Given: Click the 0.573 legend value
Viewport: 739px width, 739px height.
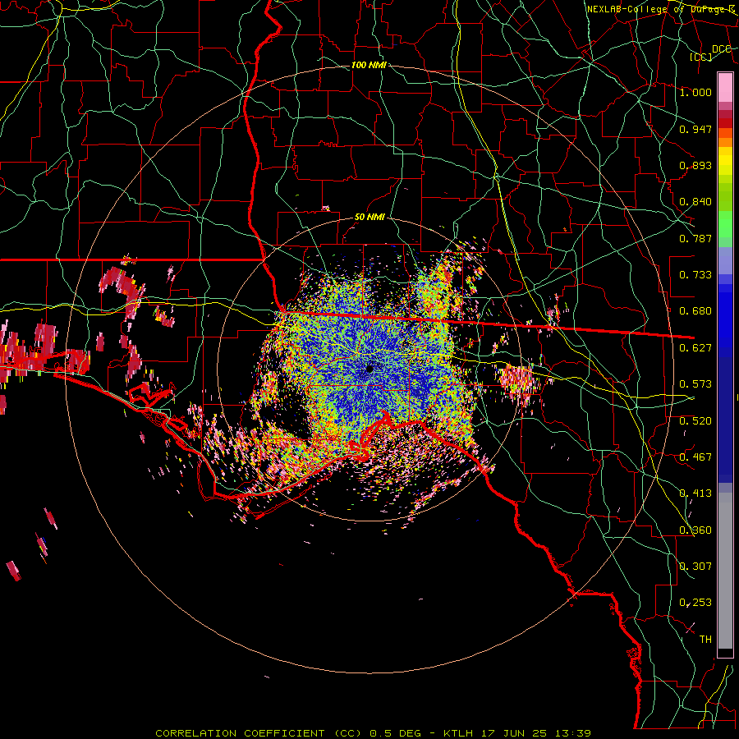Looking at the screenshot, I should tap(695, 384).
